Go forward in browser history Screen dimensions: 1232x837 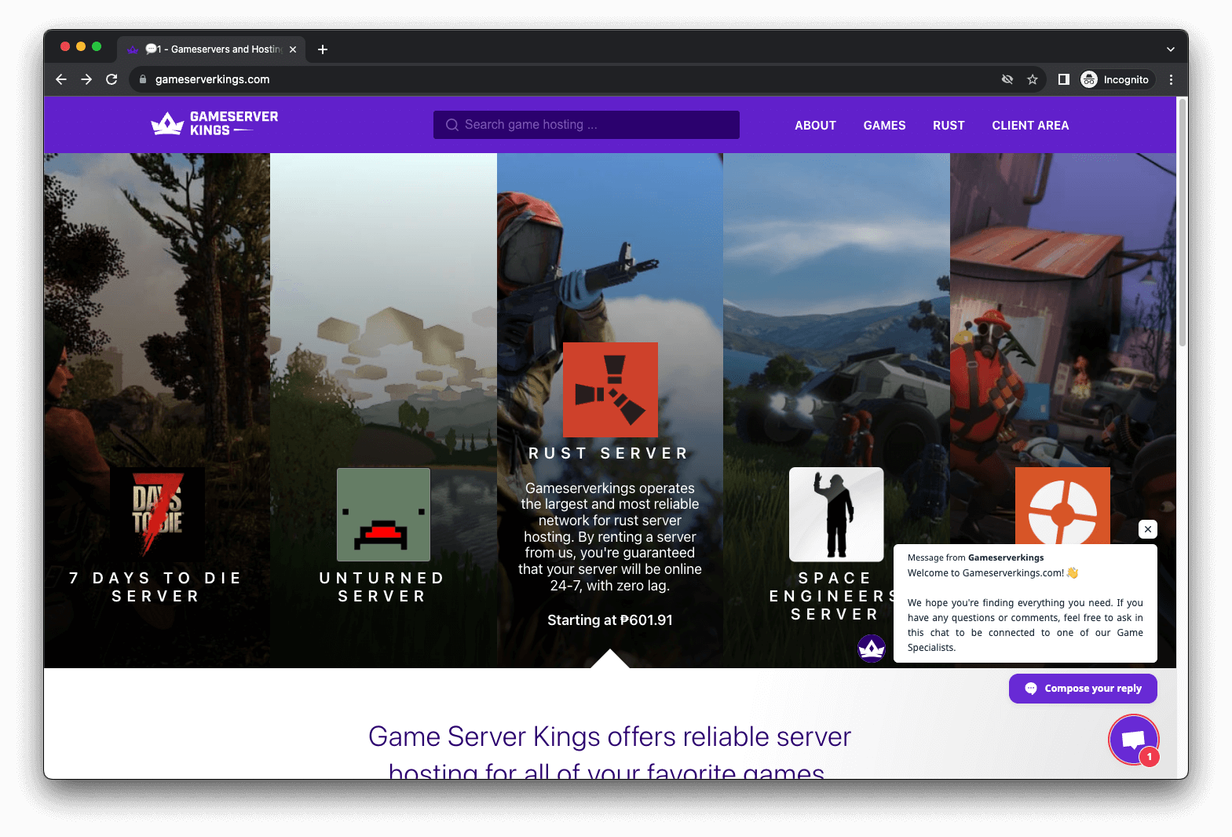[86, 79]
